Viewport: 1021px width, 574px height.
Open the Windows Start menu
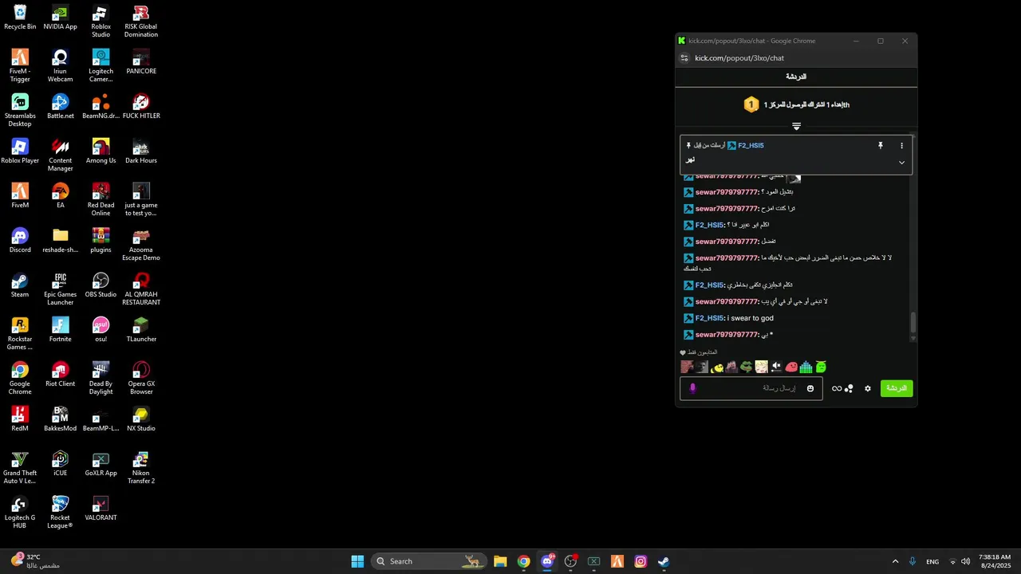pyautogui.click(x=357, y=561)
